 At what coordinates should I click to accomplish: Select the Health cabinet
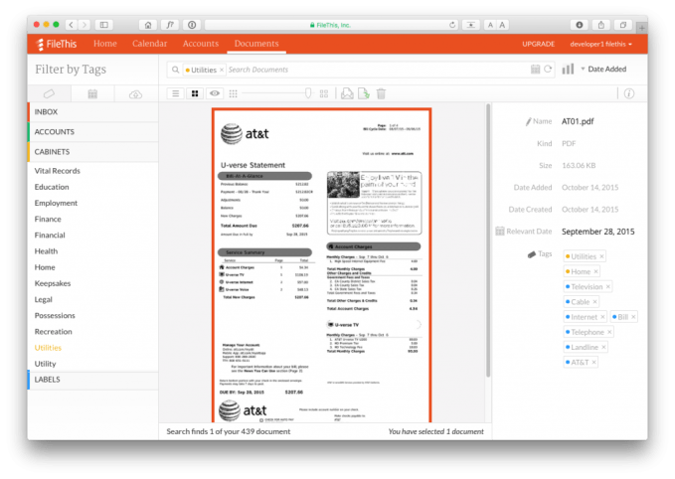coord(46,250)
